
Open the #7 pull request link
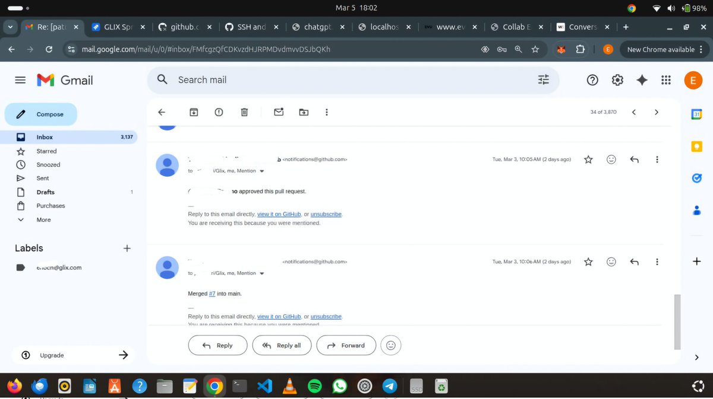coord(212,293)
